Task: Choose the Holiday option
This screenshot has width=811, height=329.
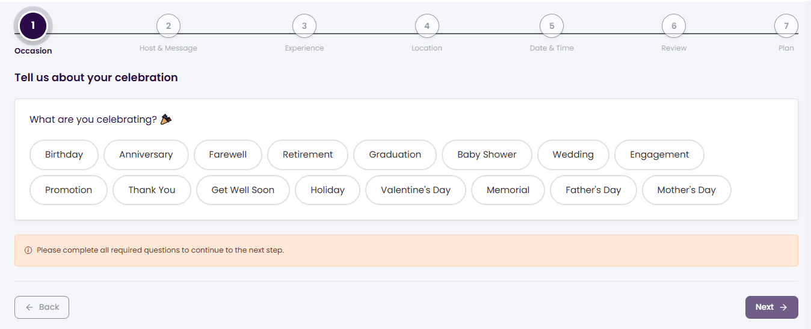Action: pos(328,190)
